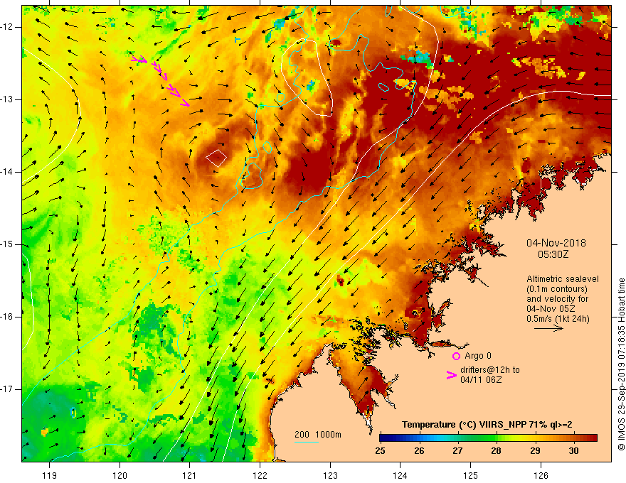Click the color bar tick label 27

pyautogui.click(x=457, y=451)
